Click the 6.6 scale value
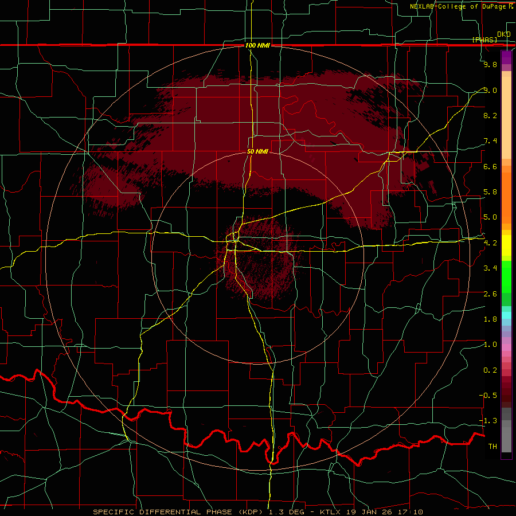Screen dimensions: 516x516 tap(490, 166)
